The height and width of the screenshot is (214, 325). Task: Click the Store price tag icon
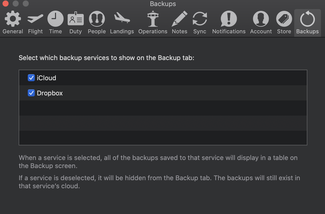coord(284,19)
